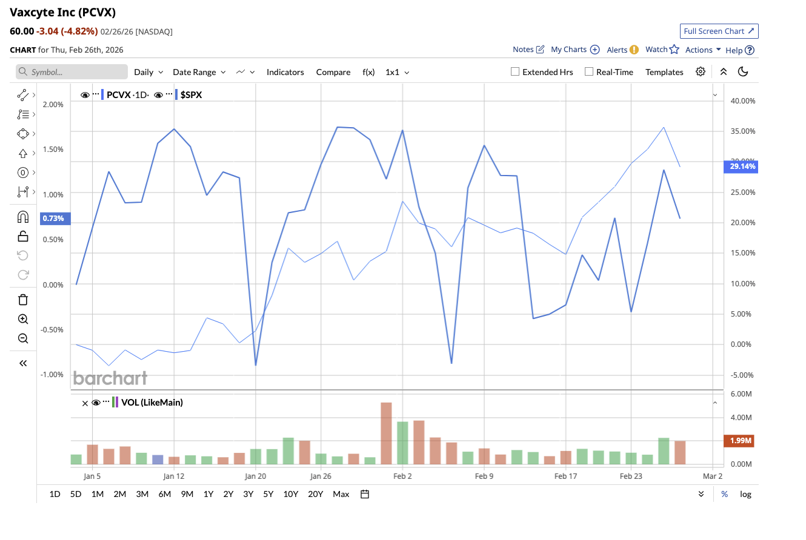Select the measure/projection tool

pos(23,192)
